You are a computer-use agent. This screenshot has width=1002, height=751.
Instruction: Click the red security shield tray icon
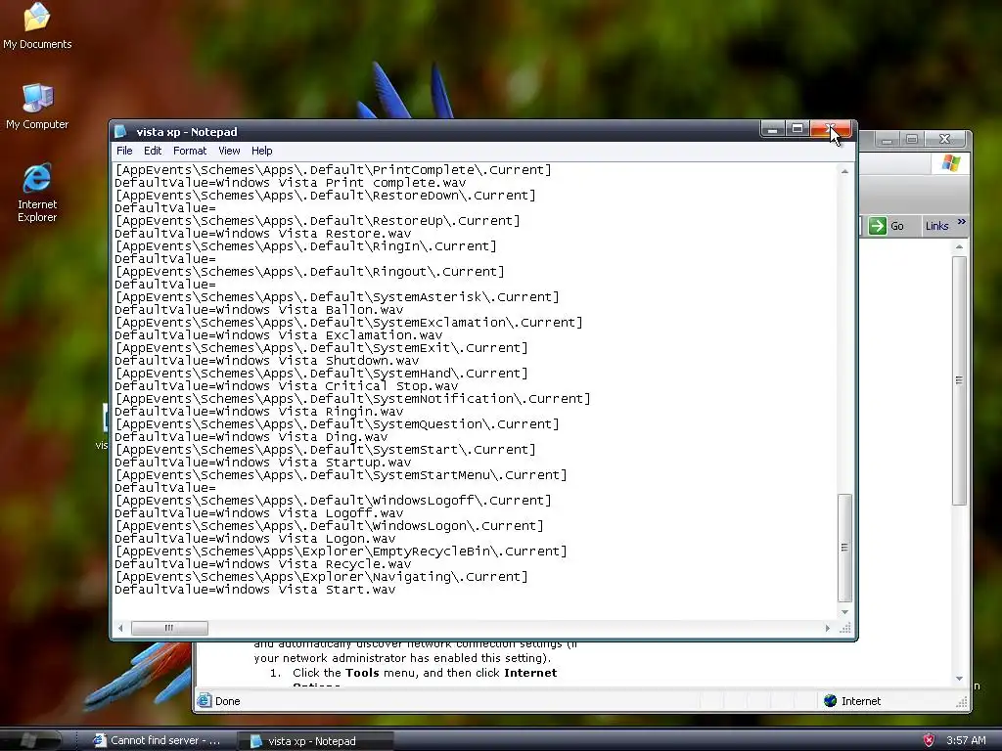[930, 740]
